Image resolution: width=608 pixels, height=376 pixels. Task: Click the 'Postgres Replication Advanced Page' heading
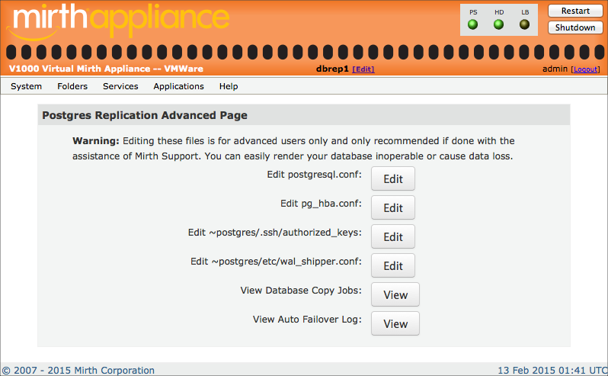click(x=145, y=115)
